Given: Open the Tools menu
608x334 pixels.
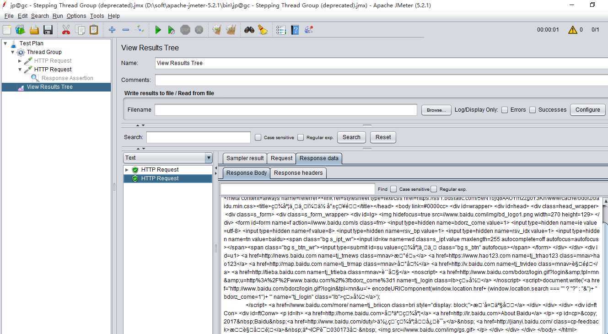Looking at the screenshot, I should click(x=97, y=16).
